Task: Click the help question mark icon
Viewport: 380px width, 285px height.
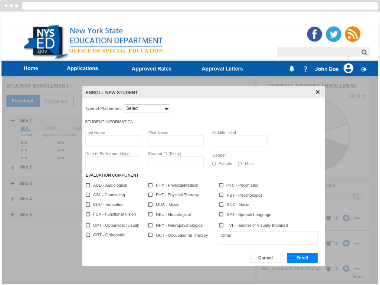Action: pos(305,69)
